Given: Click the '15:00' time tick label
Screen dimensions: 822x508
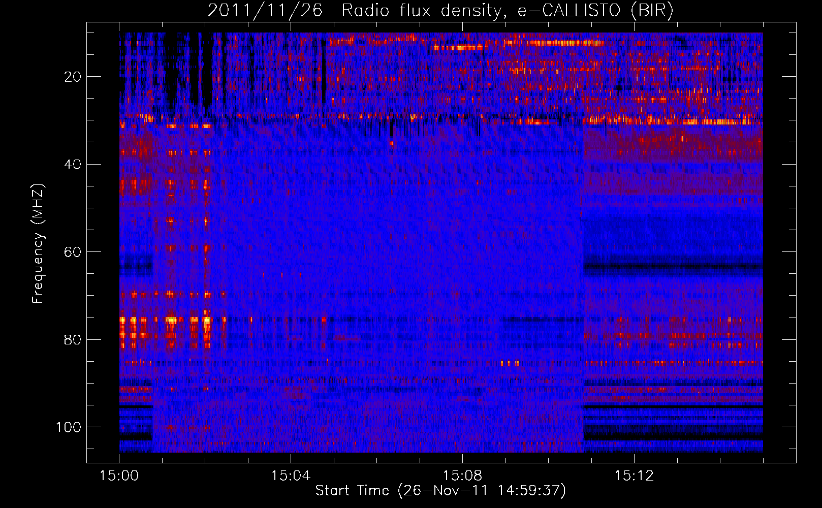Looking at the screenshot, I should point(119,475).
